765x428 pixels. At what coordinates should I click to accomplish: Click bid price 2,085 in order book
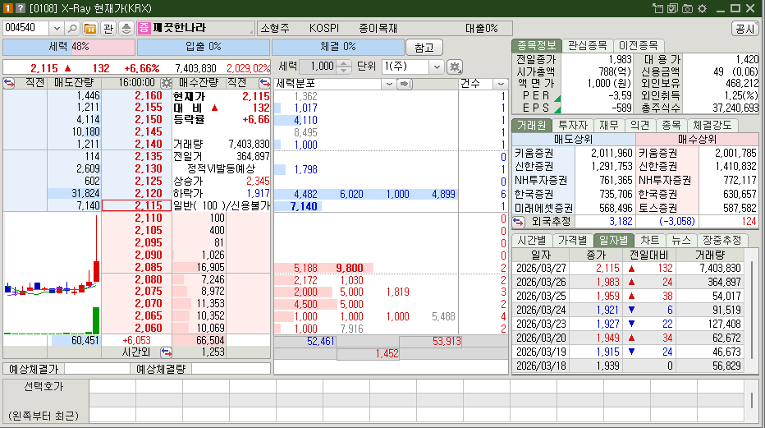pyautogui.click(x=149, y=267)
